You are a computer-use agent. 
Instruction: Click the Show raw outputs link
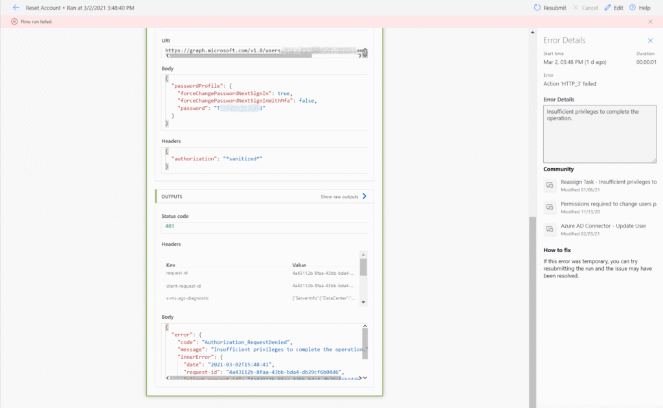[339, 197]
